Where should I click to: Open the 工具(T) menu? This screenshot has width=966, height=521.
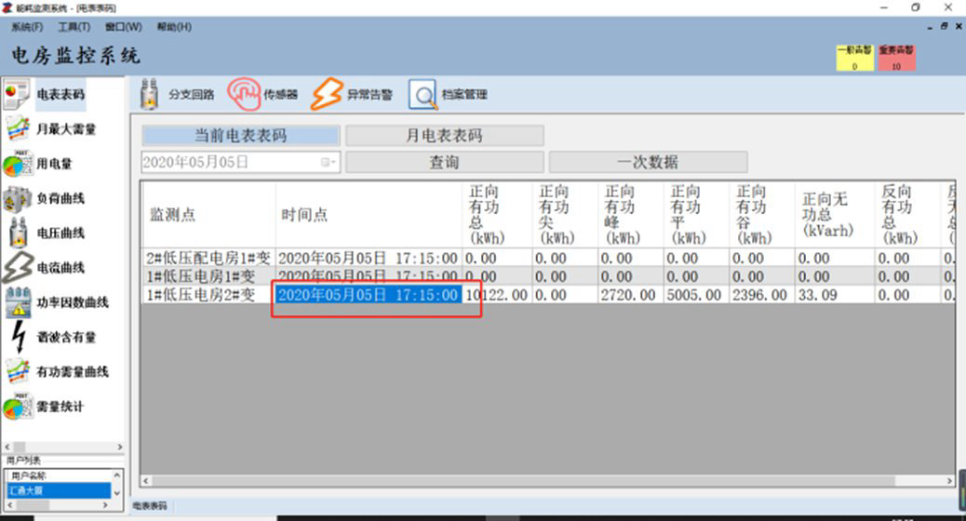point(74,27)
